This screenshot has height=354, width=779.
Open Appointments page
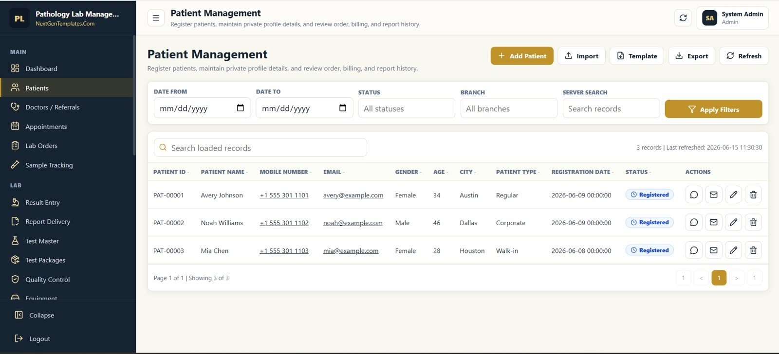click(x=66, y=126)
